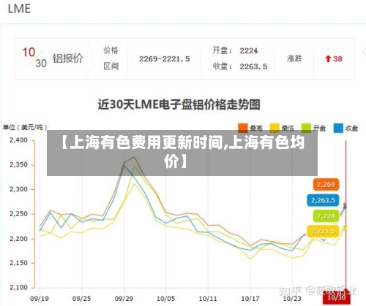Click the 2,350 y-axis value
Image resolution: width=366 pixels, height=306 pixels.
coord(18,165)
